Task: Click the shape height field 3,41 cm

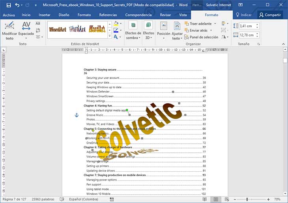Action: [247, 26]
